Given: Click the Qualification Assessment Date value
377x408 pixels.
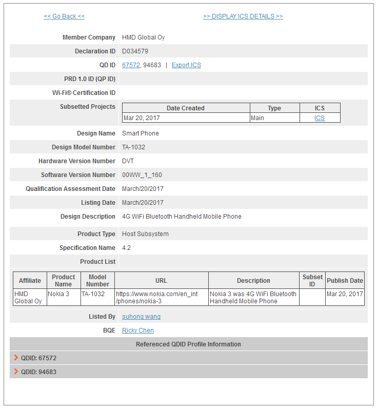Looking at the screenshot, I should coord(143,189).
